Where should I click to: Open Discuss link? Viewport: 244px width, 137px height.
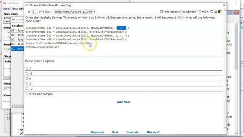pyautogui.click(x=153, y=132)
